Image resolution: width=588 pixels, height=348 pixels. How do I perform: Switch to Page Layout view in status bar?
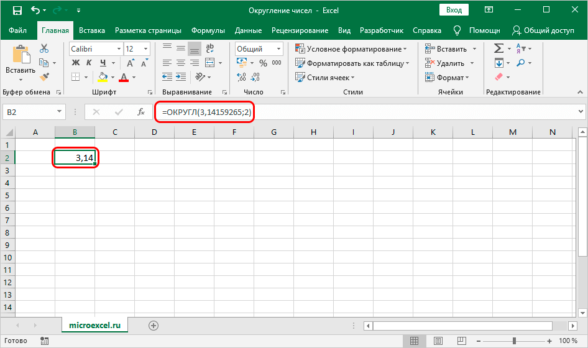coord(438,341)
